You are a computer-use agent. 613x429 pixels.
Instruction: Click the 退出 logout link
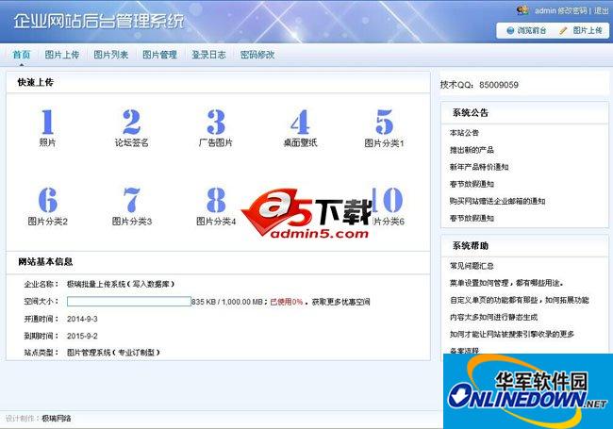click(x=602, y=10)
